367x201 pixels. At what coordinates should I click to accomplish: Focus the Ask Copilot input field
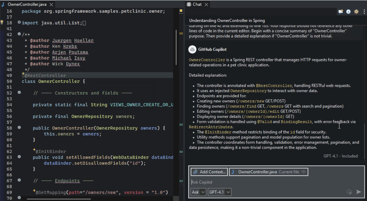276,182
